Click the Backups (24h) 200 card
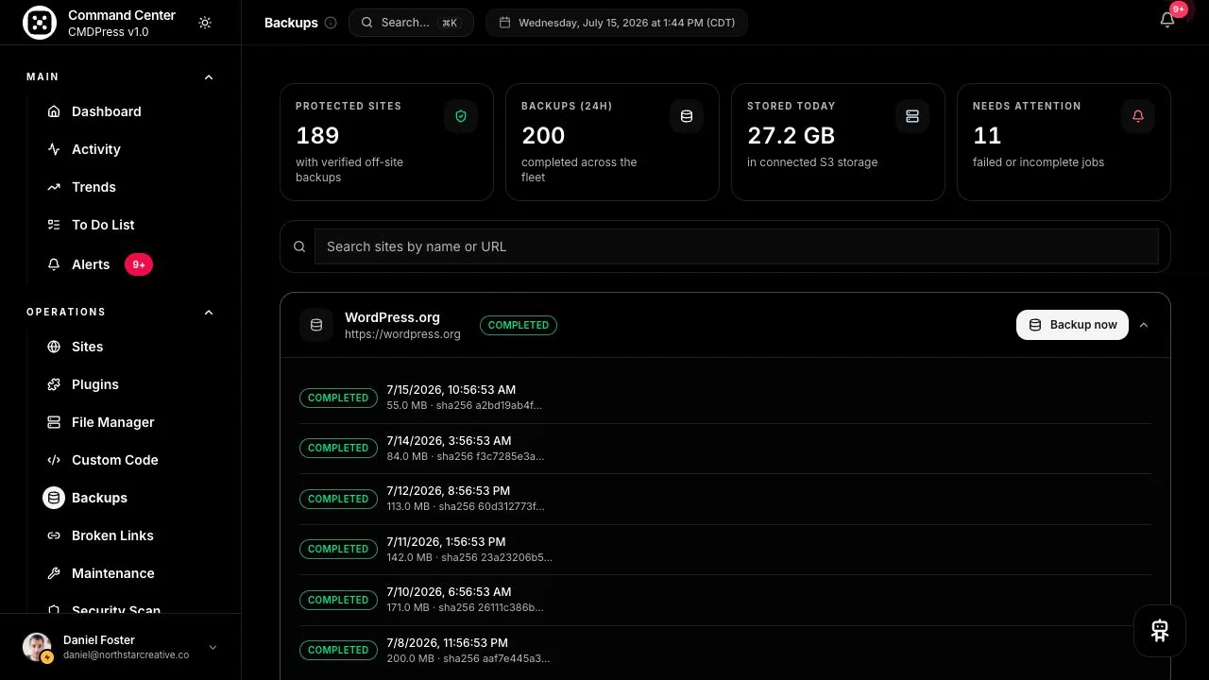 tap(612, 142)
